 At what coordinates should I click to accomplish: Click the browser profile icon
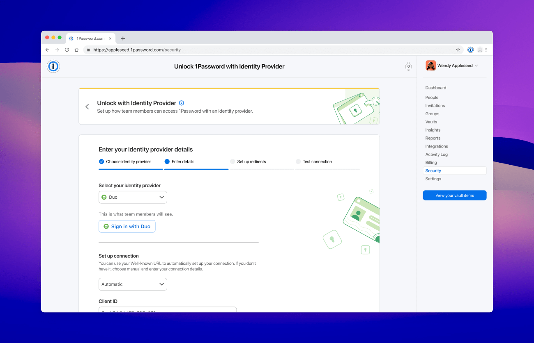(479, 50)
